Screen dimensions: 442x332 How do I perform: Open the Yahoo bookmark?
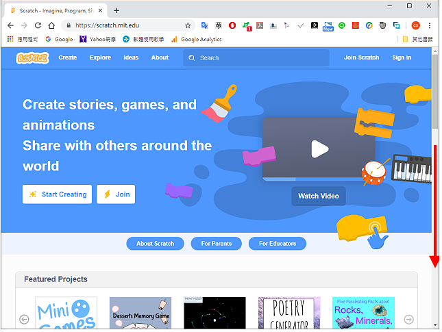97,39
